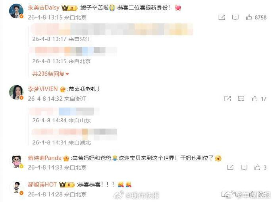Open 朱美吉Daisy's profile avatar

coord(16,11)
